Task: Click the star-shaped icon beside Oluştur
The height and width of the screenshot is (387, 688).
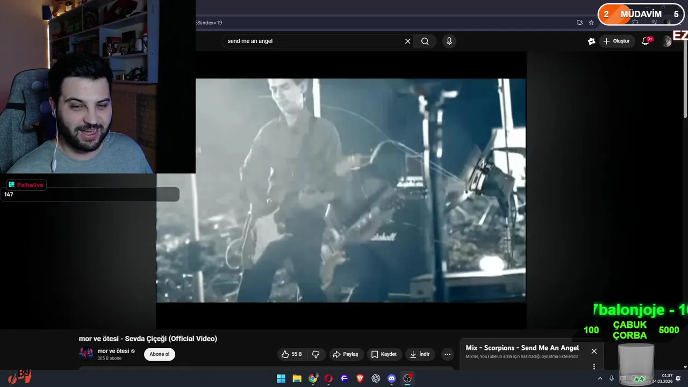Action: [x=591, y=41]
